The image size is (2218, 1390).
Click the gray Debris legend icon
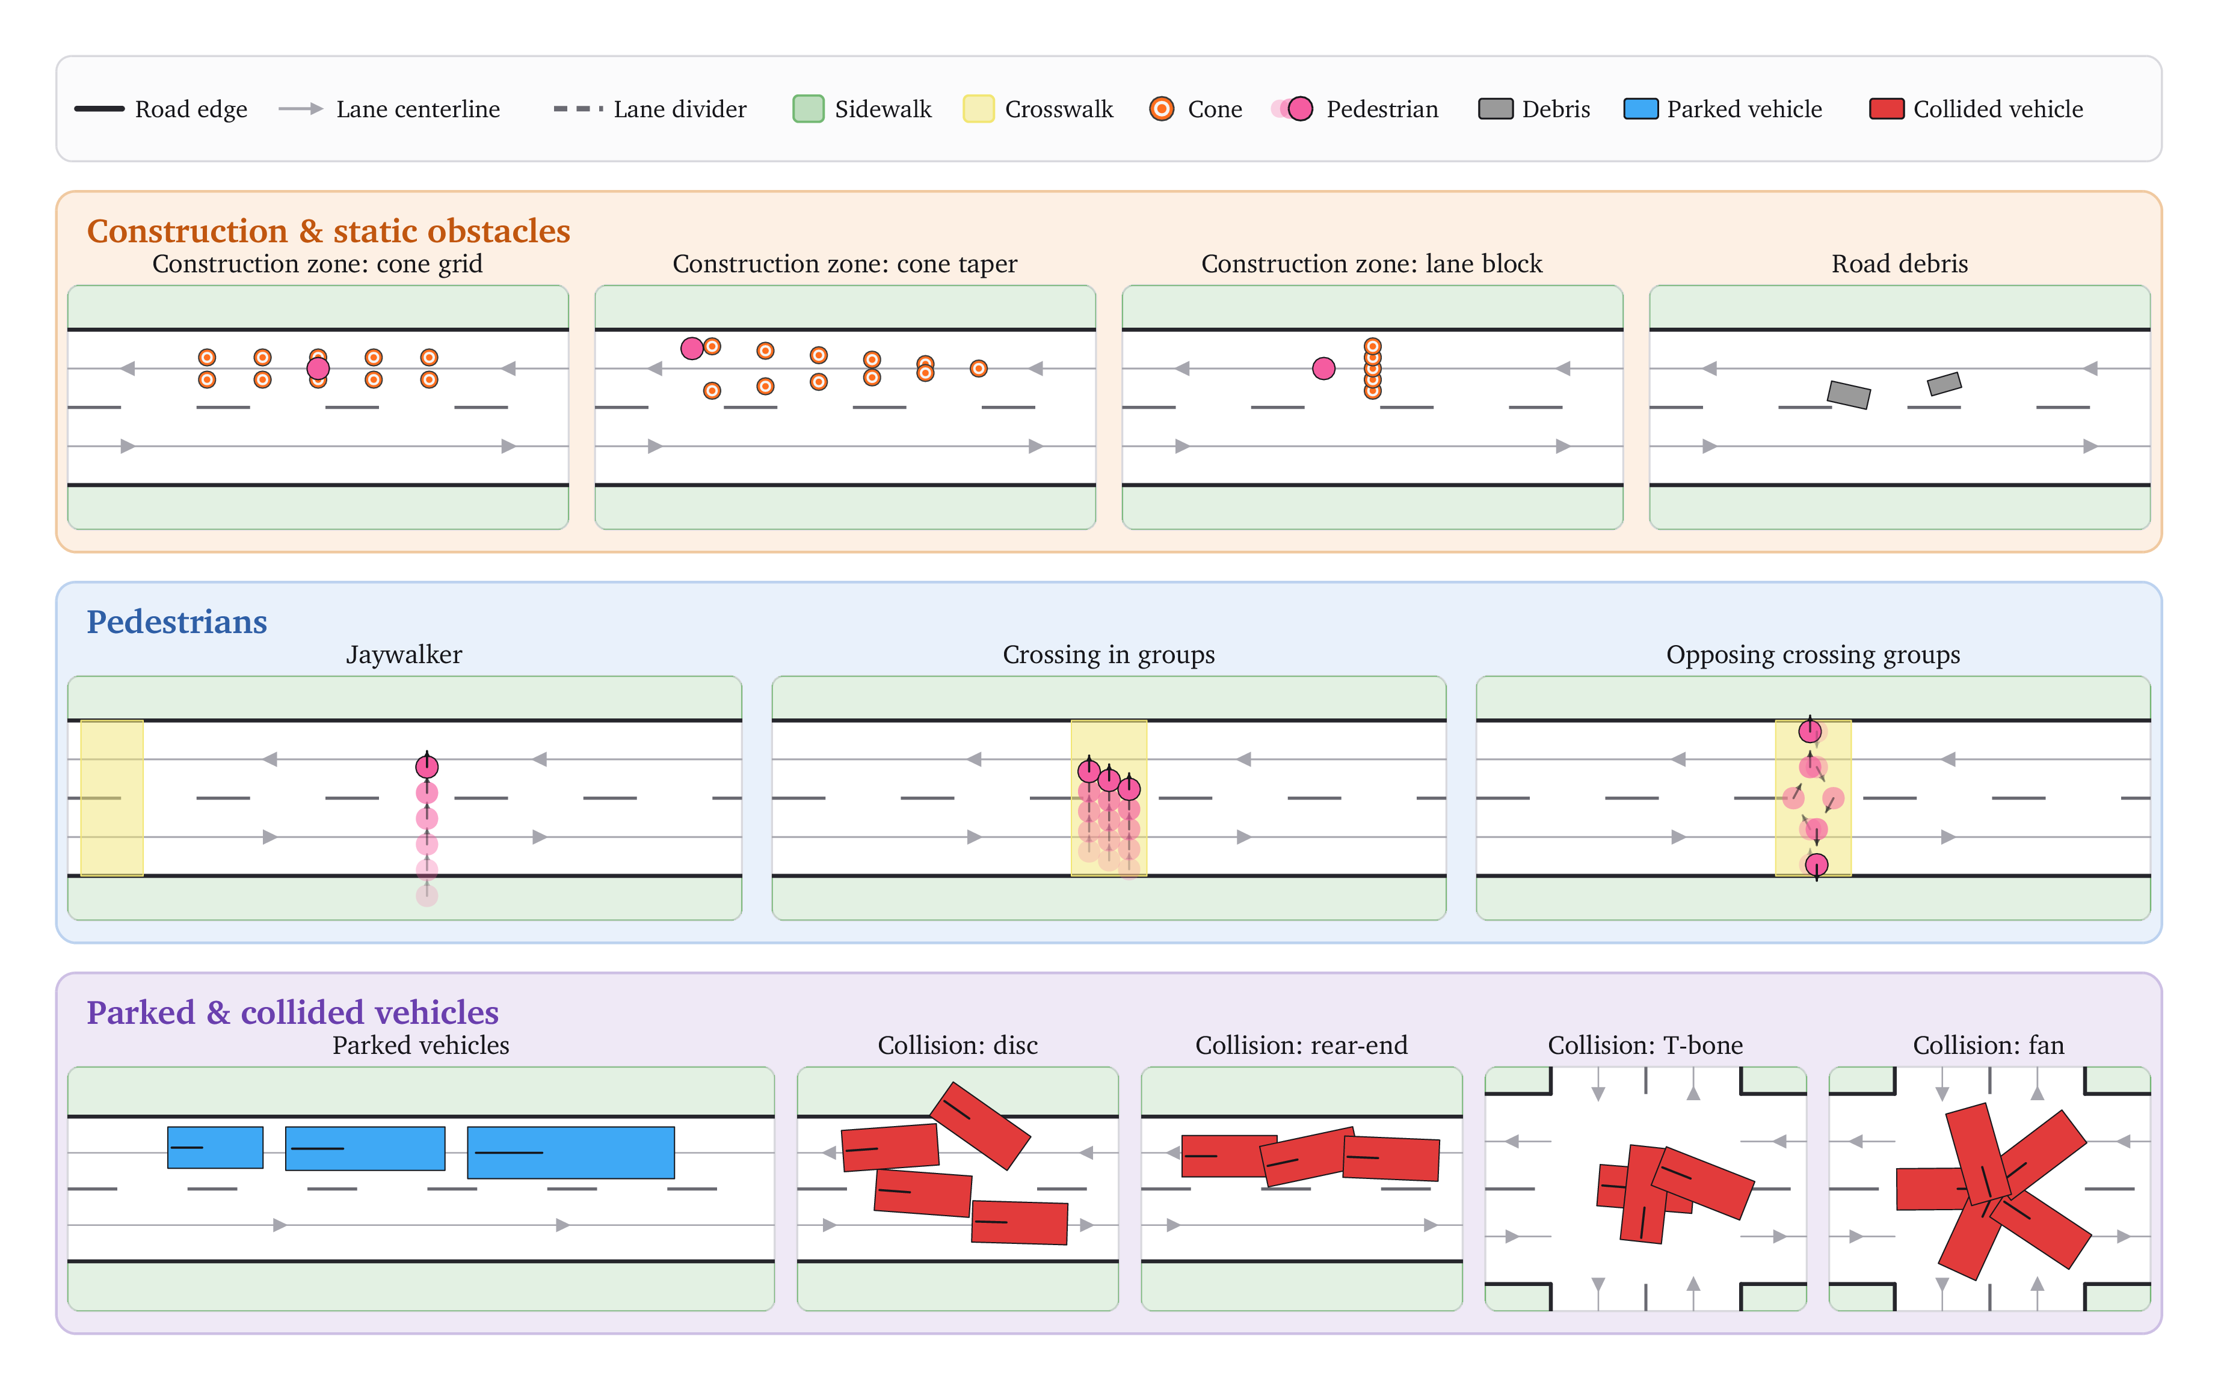pyautogui.click(x=1496, y=108)
